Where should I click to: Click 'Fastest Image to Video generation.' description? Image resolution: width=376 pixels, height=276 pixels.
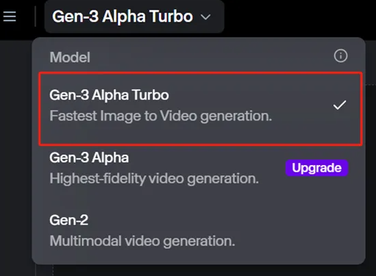[161, 116]
